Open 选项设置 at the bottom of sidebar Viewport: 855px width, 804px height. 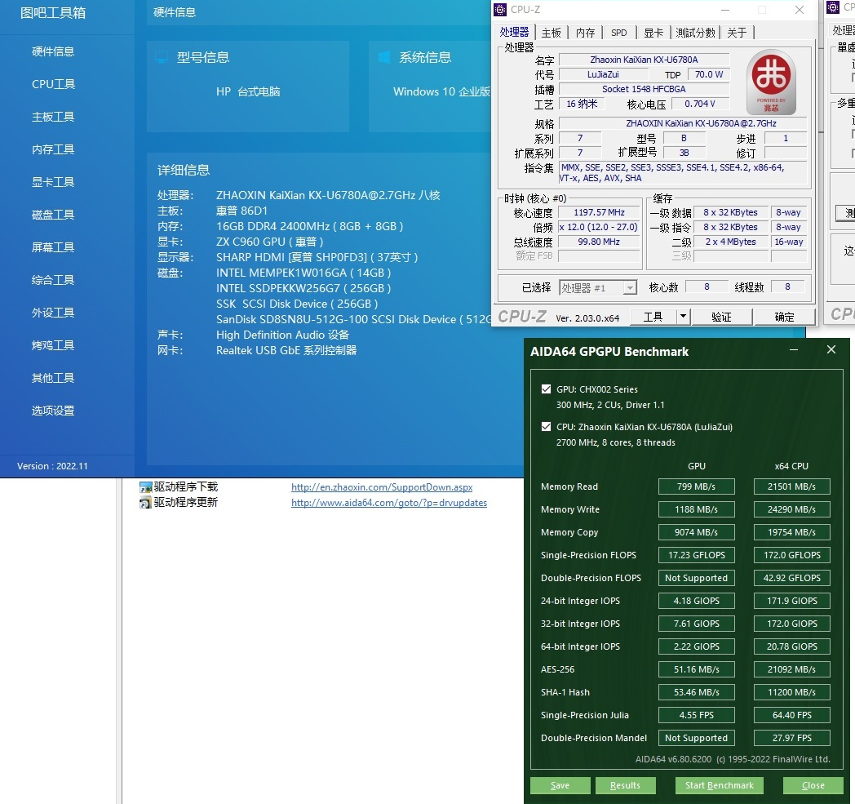pyautogui.click(x=52, y=411)
